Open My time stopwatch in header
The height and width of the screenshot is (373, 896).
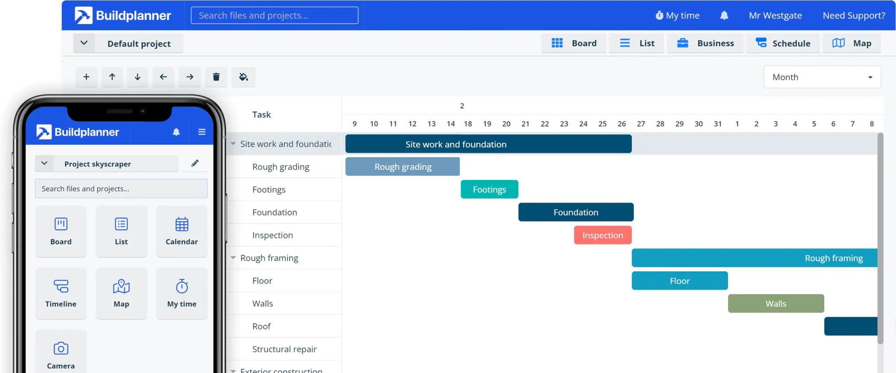pyautogui.click(x=677, y=15)
